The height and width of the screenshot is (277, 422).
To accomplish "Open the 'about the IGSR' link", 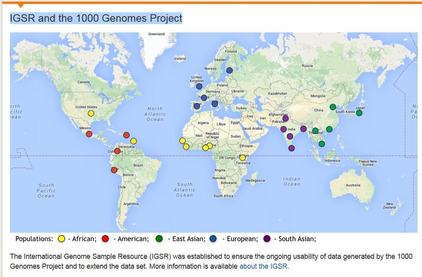I will [x=263, y=266].
